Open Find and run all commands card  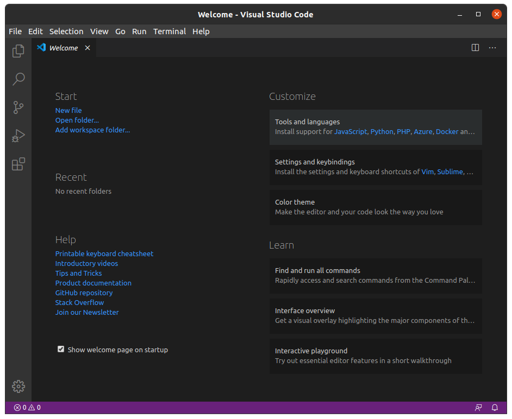pyautogui.click(x=376, y=276)
